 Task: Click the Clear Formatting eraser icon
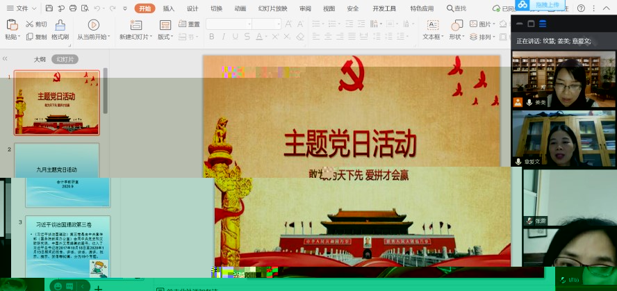coord(300,37)
